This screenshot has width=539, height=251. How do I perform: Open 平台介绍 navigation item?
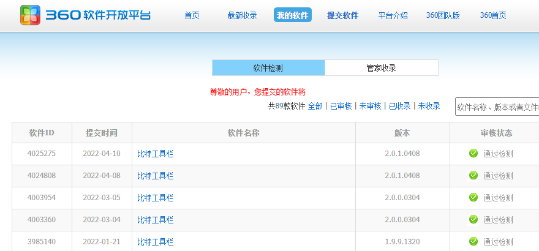coord(393,15)
